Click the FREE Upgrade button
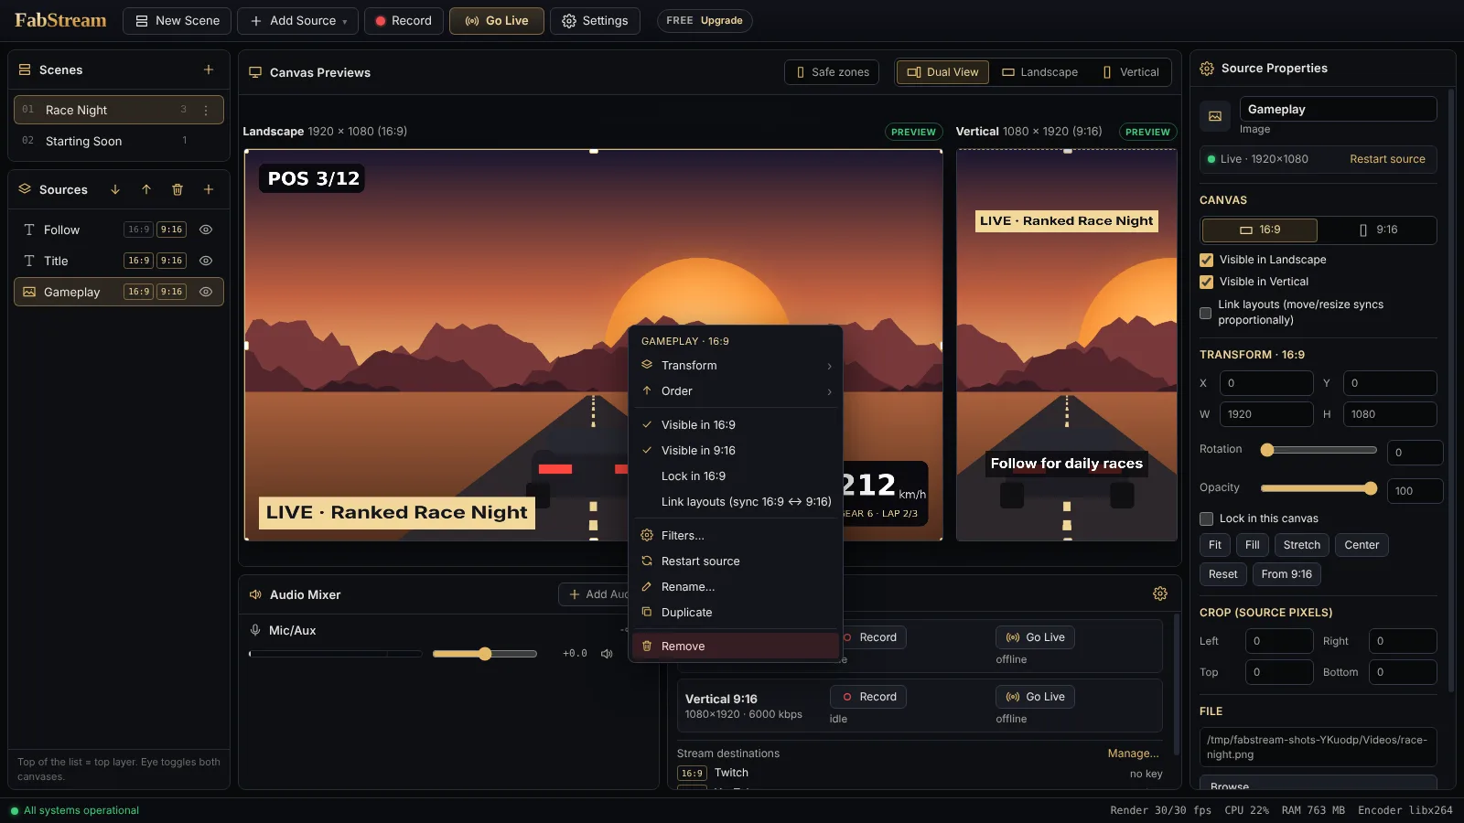The width and height of the screenshot is (1464, 823). [x=705, y=21]
